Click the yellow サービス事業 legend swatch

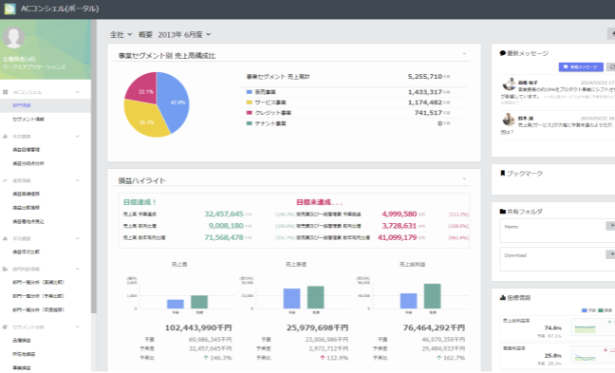[249, 103]
